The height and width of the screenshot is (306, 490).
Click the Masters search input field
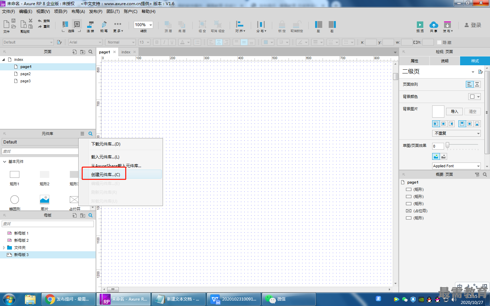tap(48, 224)
